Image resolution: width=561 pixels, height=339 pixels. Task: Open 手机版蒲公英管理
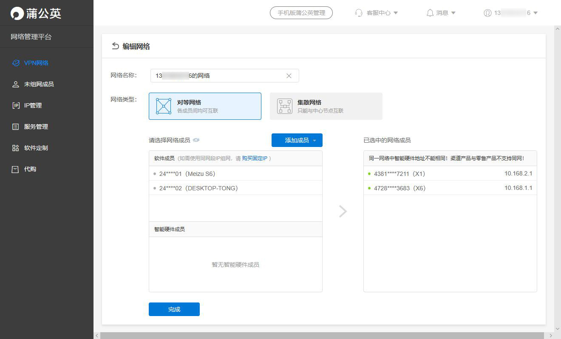(x=301, y=13)
